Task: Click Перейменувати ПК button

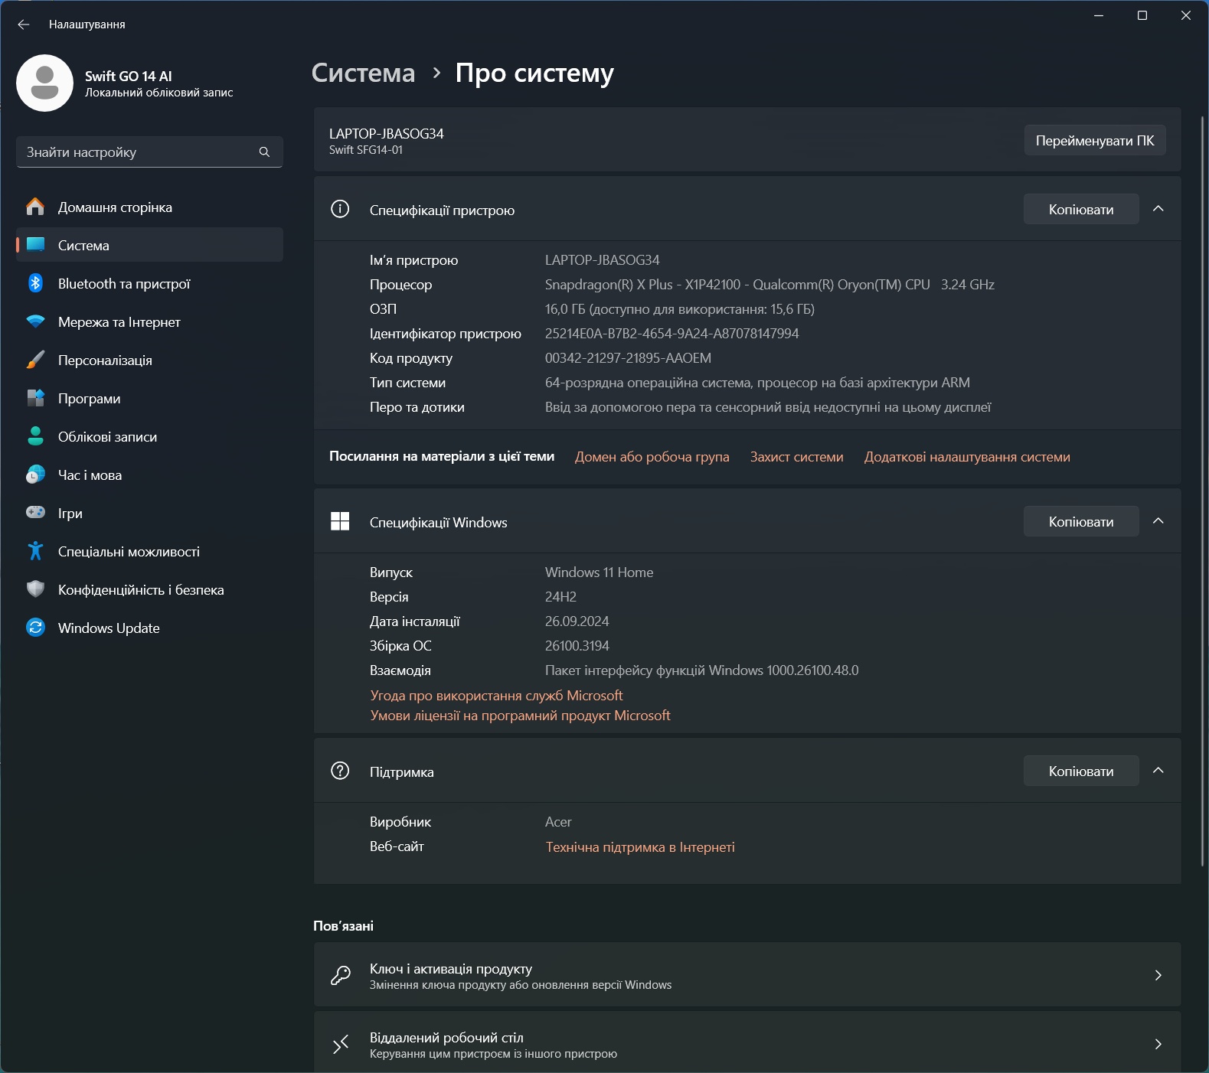Action: 1095,140
